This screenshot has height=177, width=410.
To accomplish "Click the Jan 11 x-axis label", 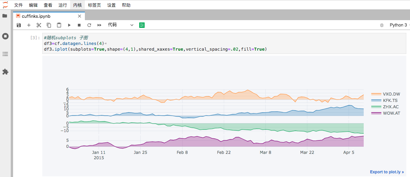I will coord(99,152).
